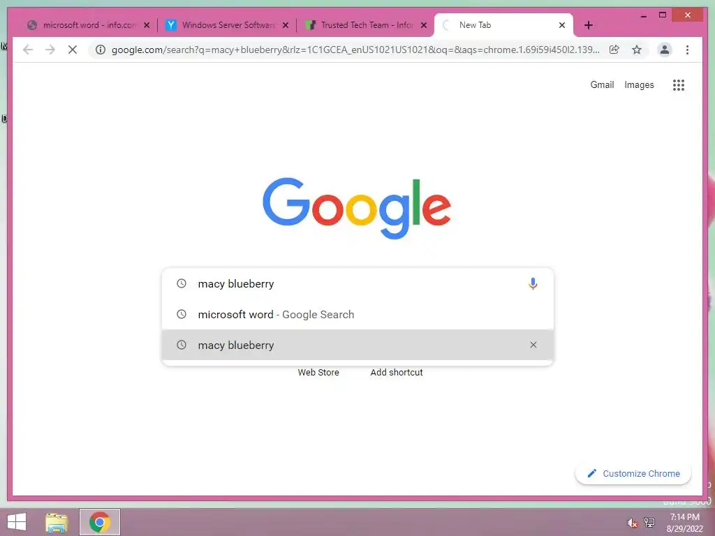Switch to Trusted Tech Team tab
Viewport: 715px width, 536px height.
(x=365, y=25)
